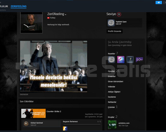Open the Çizimler artwork link
This screenshot has height=132, width=166.
[111, 107]
